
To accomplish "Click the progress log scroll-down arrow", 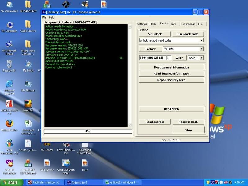I will [x=130, y=125].
